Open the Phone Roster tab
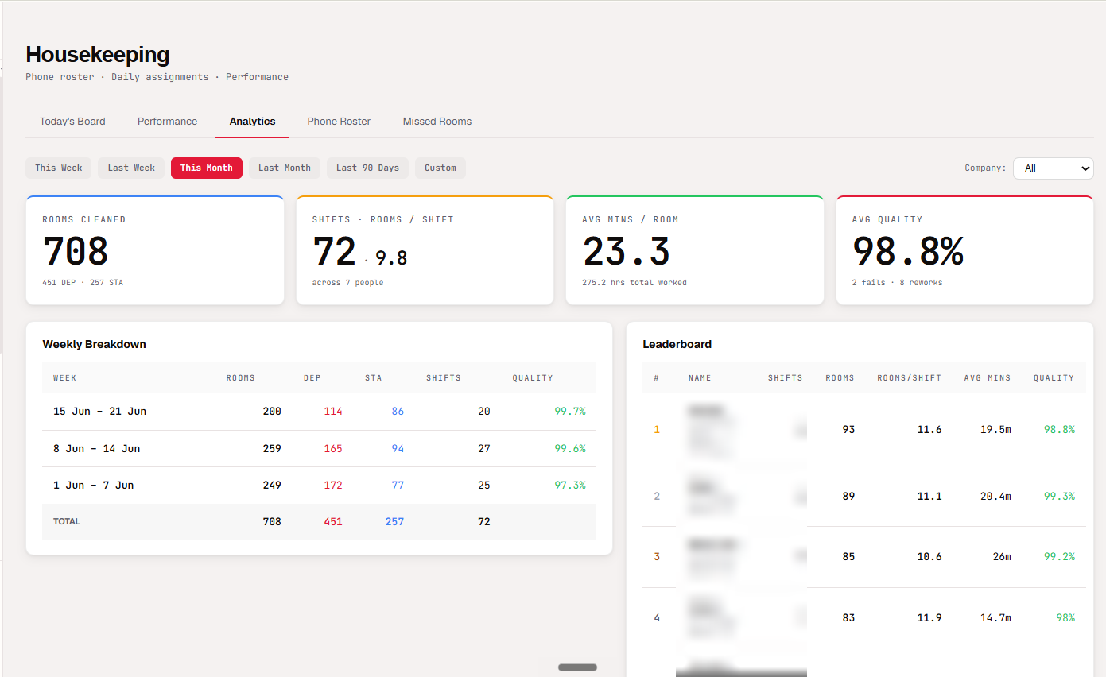 tap(339, 122)
